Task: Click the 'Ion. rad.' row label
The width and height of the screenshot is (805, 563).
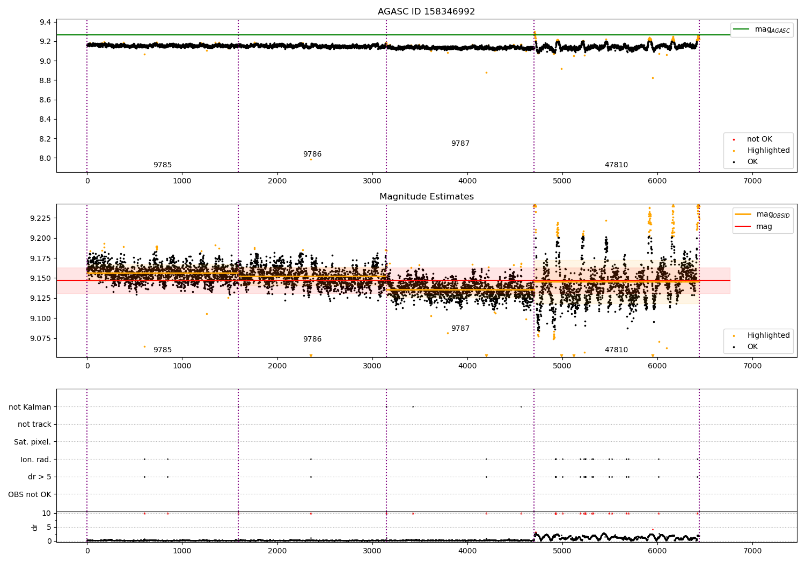Action: coord(36,460)
